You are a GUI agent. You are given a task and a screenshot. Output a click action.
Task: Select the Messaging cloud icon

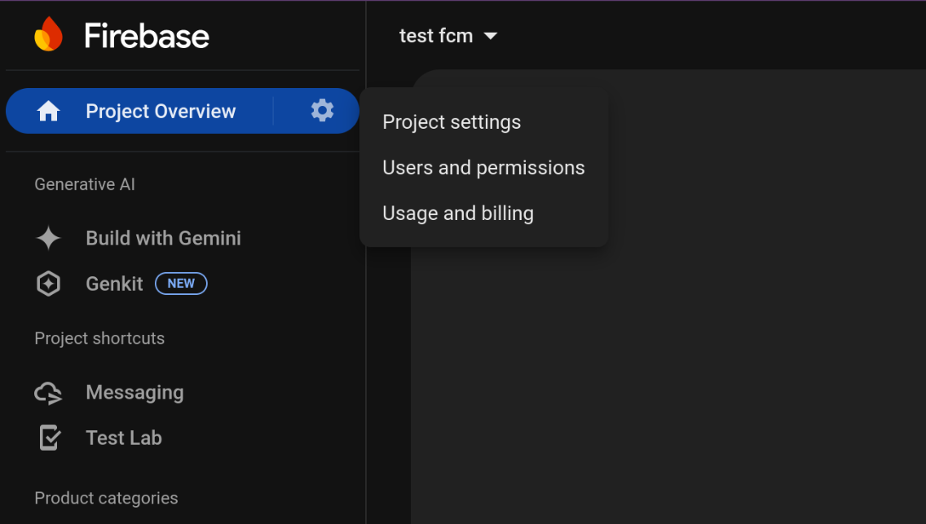48,392
